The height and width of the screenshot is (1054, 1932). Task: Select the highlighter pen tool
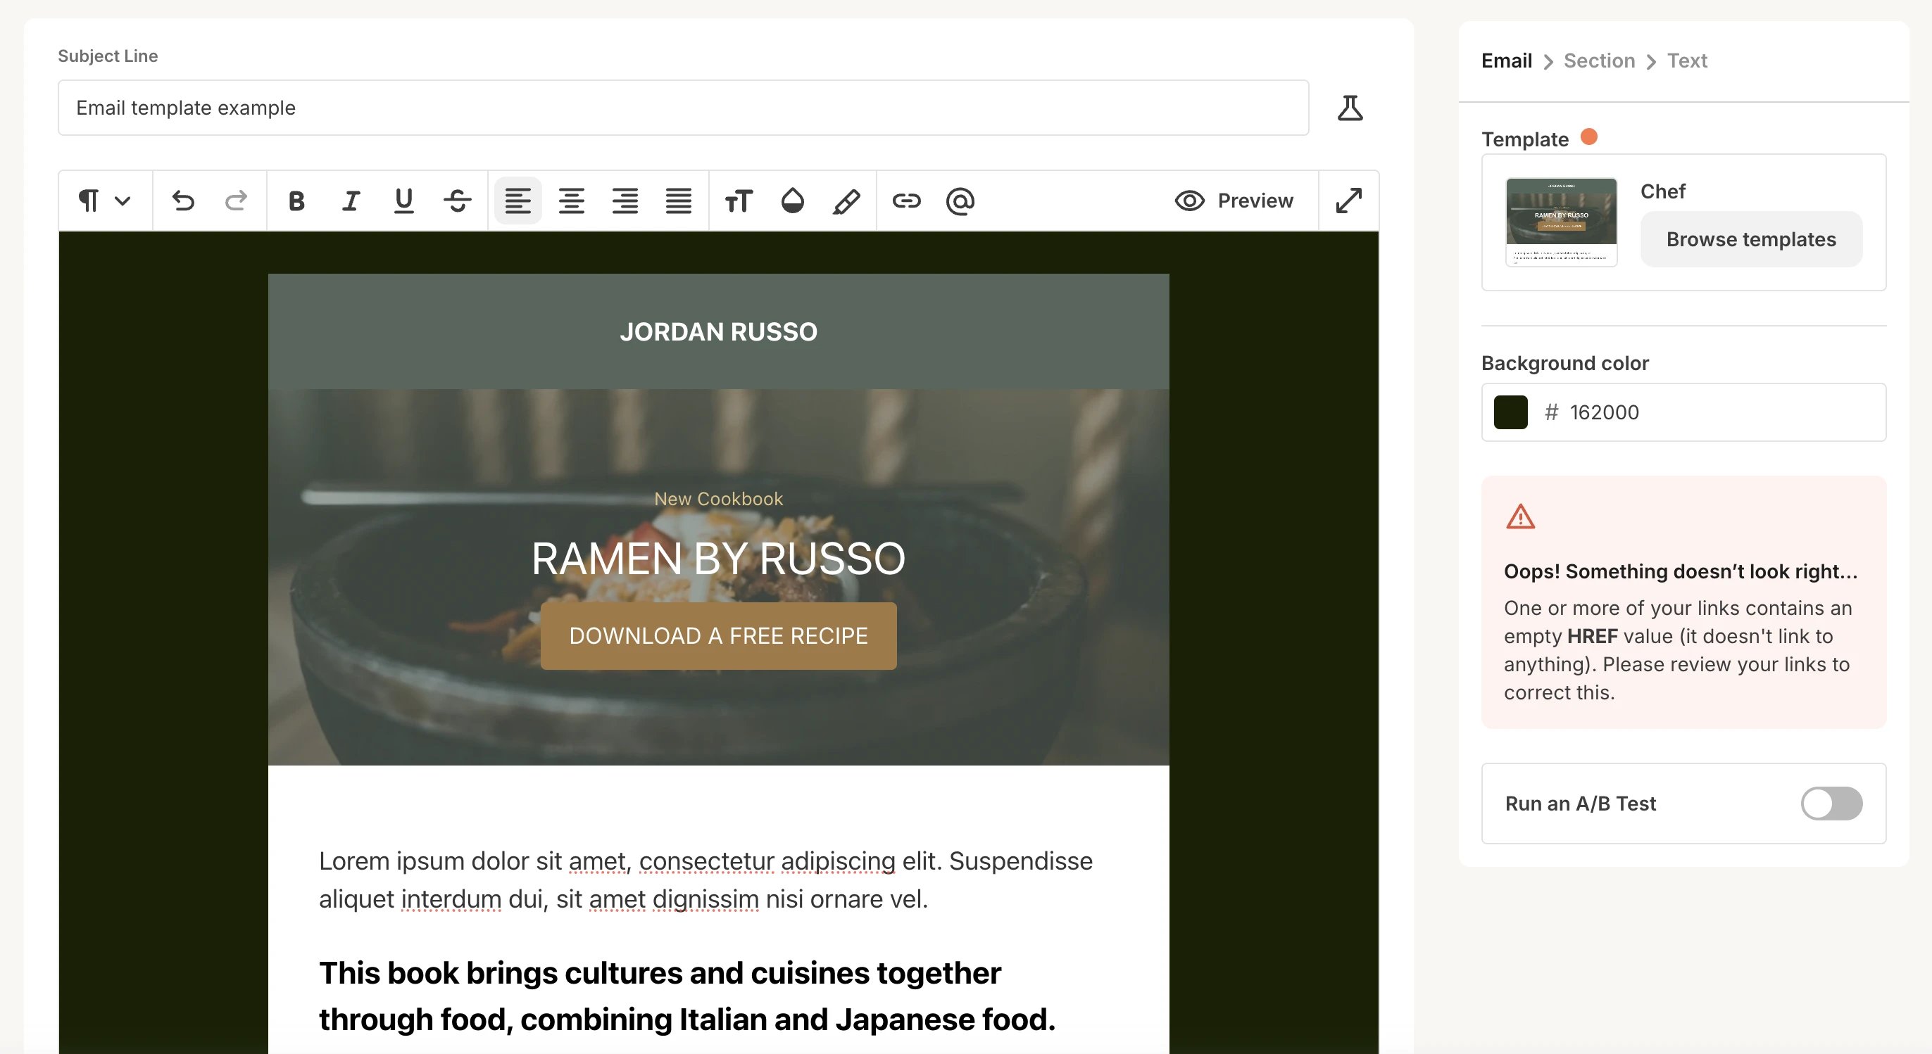(846, 201)
